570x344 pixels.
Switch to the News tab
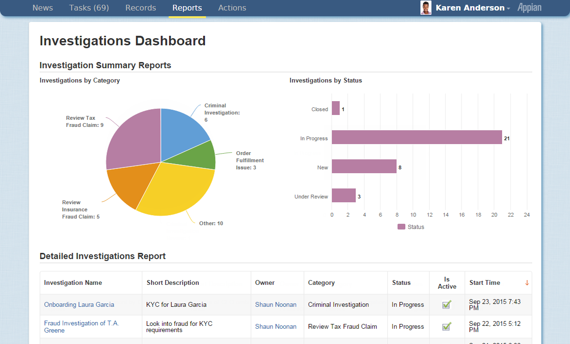(43, 8)
